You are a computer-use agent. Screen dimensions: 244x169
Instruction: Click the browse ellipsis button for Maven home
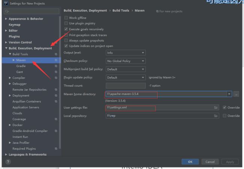tap(236, 94)
